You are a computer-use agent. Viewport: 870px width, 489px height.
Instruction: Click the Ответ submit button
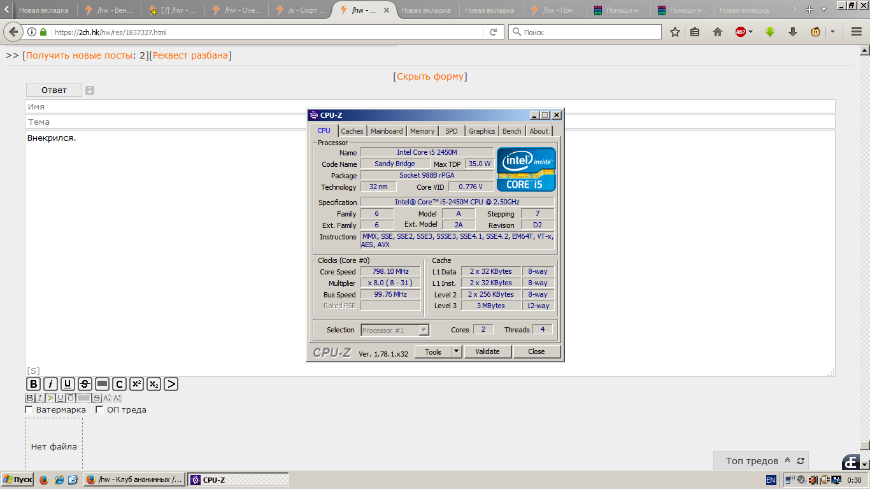coord(54,90)
